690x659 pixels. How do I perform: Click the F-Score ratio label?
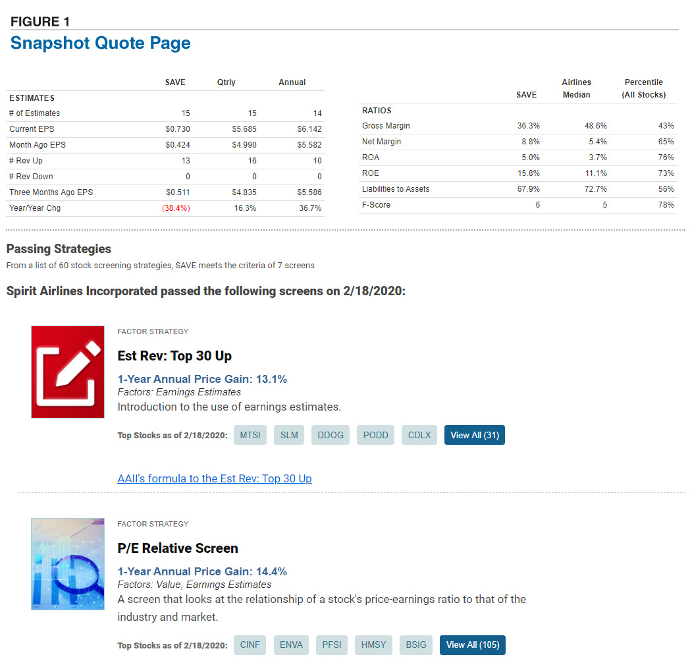376,205
